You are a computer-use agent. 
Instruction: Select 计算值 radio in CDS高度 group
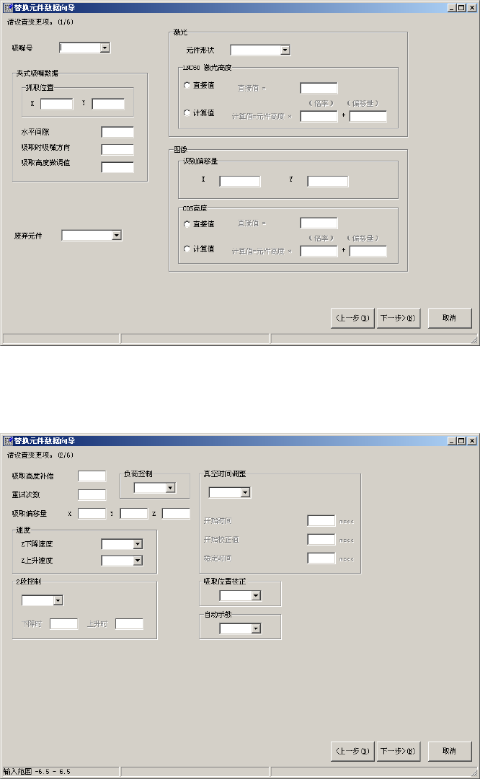[x=187, y=249]
